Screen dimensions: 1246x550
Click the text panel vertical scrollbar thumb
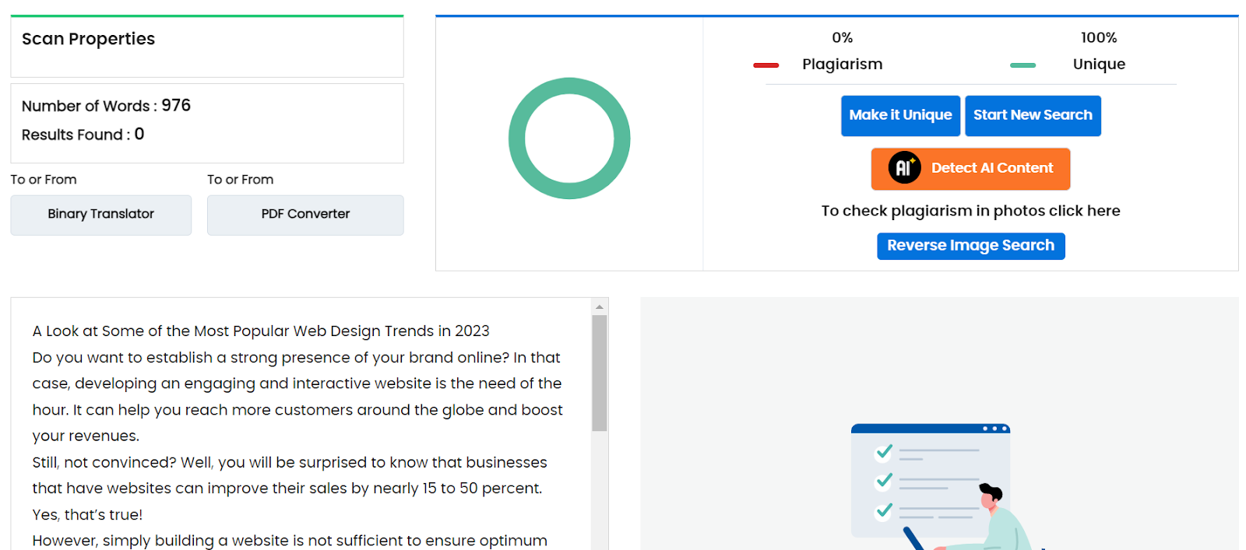pyautogui.click(x=599, y=373)
